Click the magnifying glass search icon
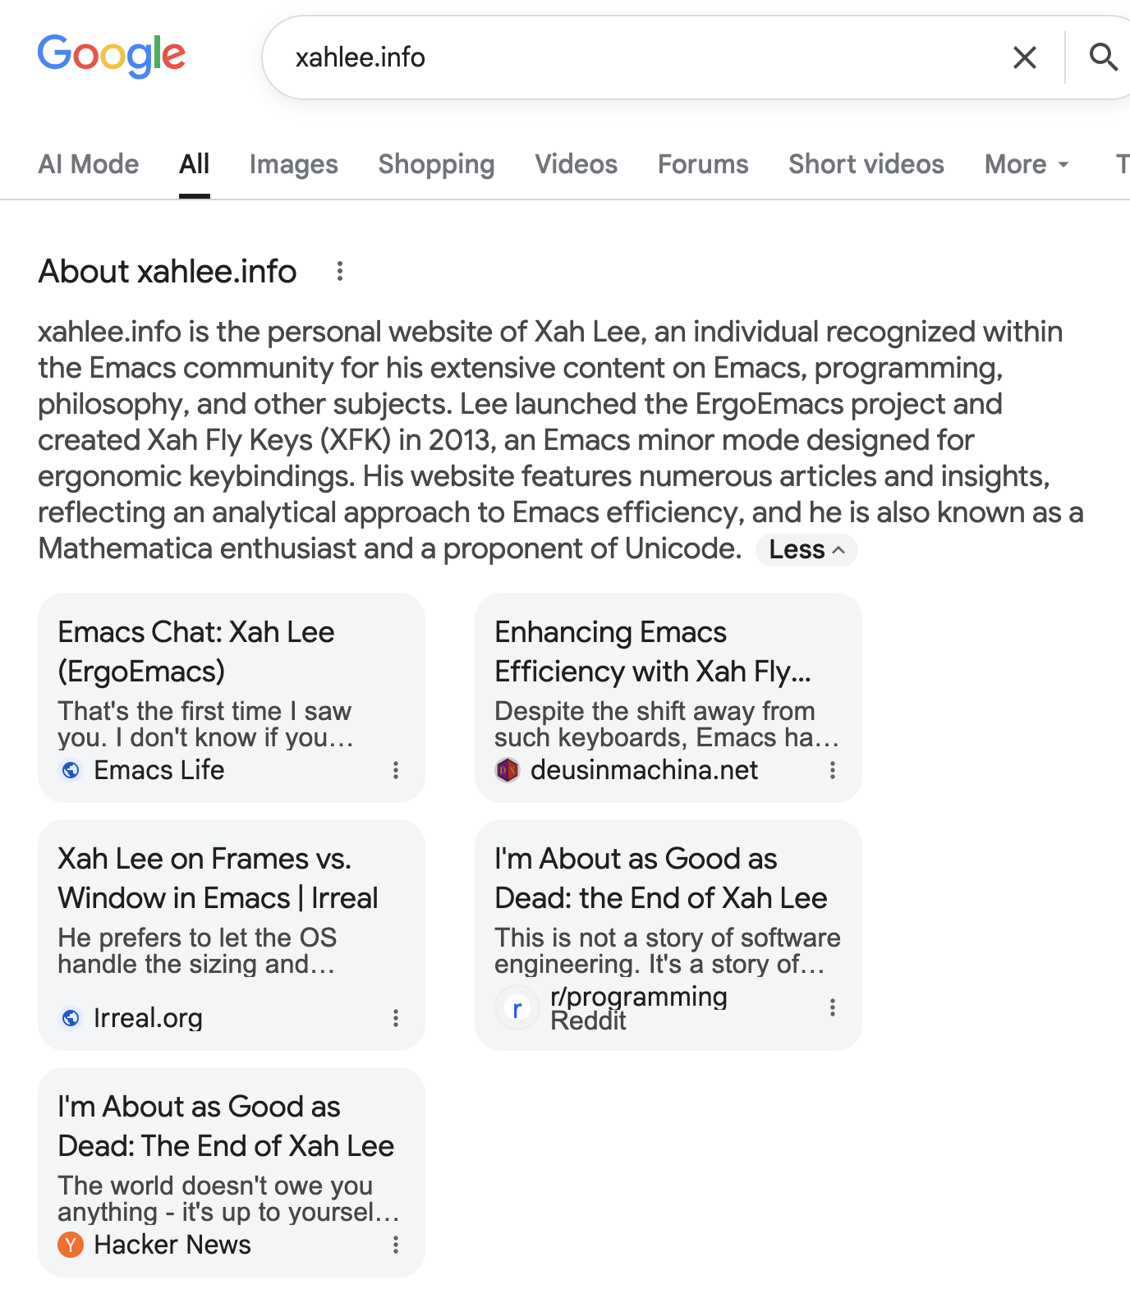The height and width of the screenshot is (1289, 1130). tap(1103, 57)
